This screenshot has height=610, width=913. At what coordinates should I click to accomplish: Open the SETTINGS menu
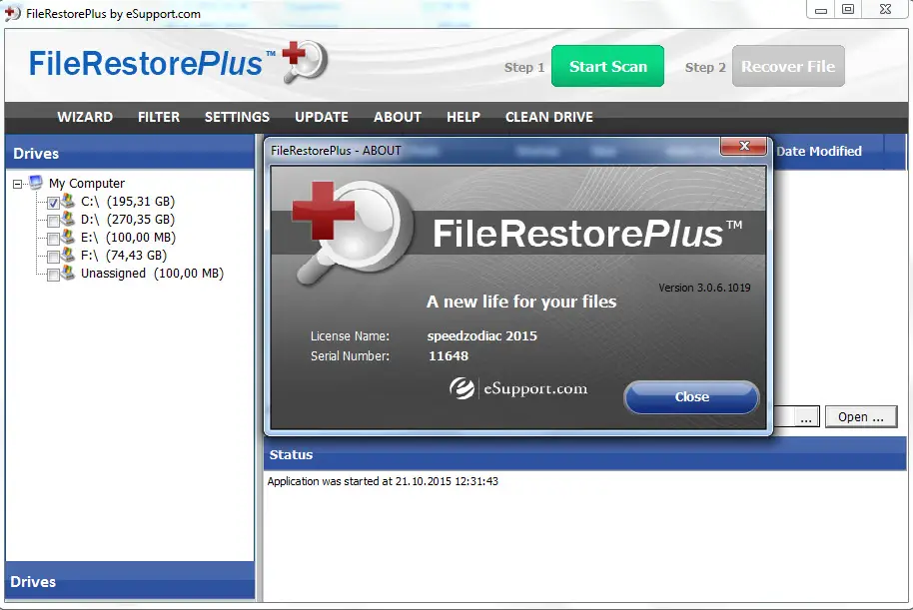(x=237, y=117)
